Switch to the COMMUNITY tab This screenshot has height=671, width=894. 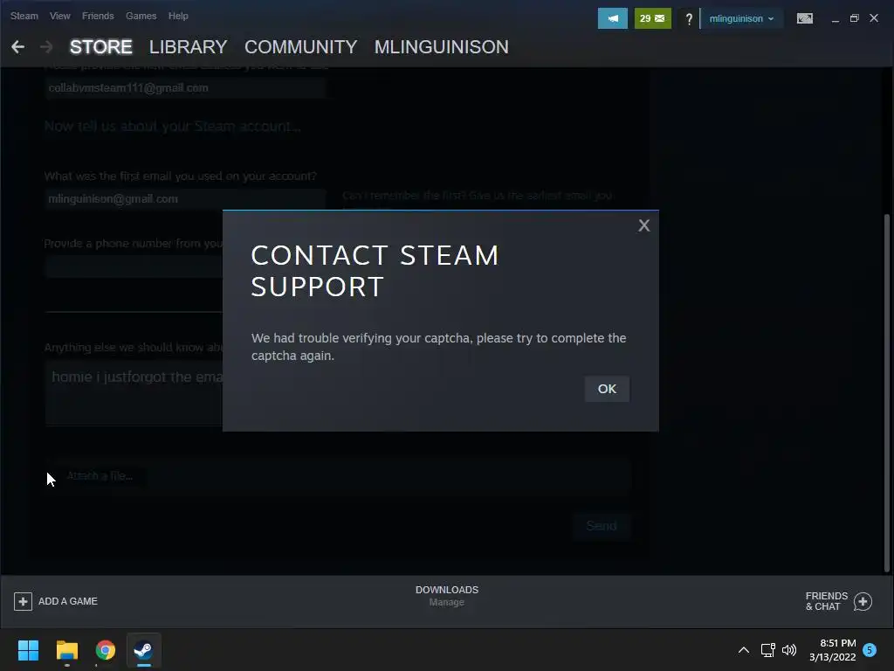click(x=300, y=47)
